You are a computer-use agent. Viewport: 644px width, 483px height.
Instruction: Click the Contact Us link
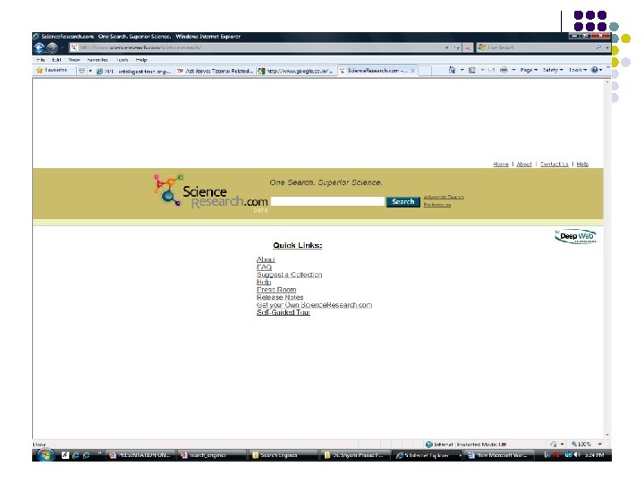click(x=554, y=165)
